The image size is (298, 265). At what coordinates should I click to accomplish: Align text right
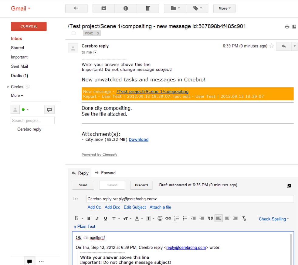235,218
